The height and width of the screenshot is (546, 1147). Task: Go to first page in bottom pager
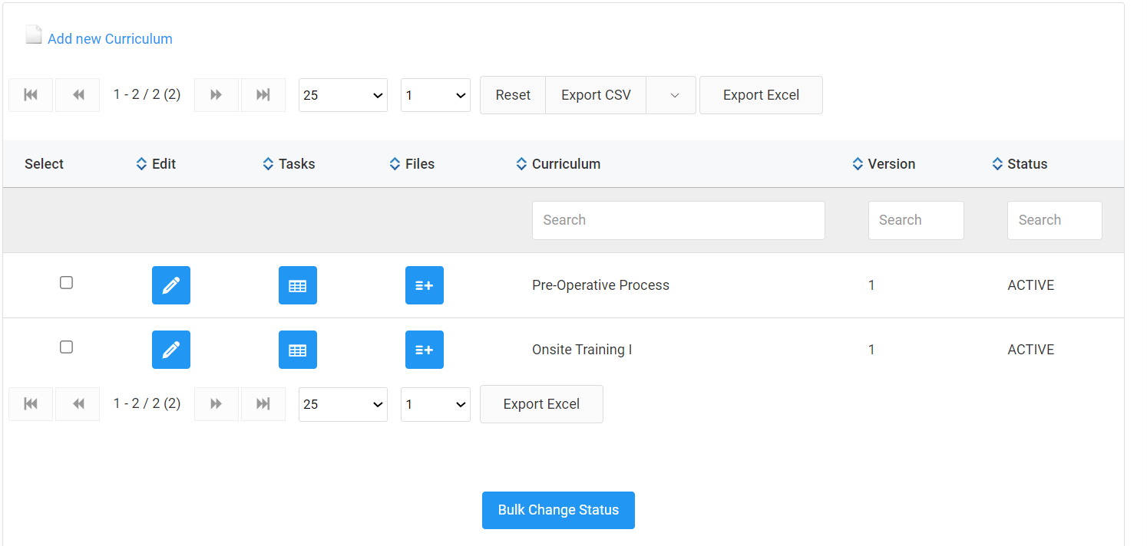pos(31,404)
